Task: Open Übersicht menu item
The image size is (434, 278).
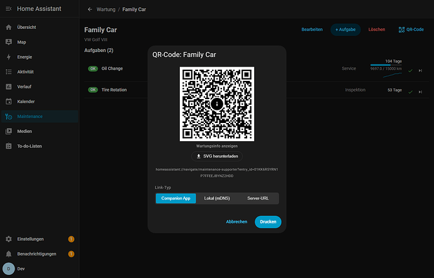Action: (40, 27)
